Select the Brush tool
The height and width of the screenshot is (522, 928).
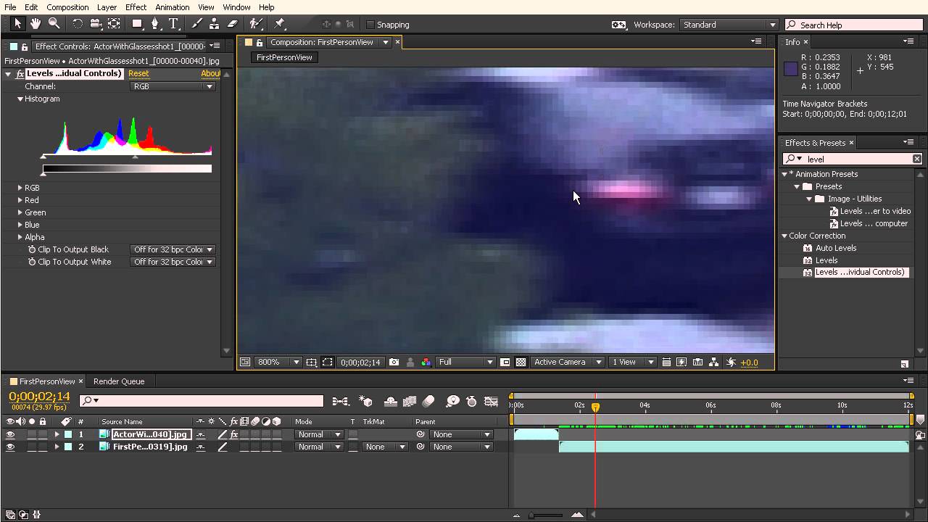pyautogui.click(x=196, y=24)
